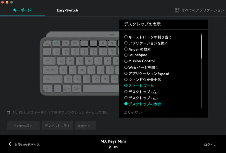This screenshot has width=226, height=153.
Task: Select the highlighted F4 key on keyboard
Action: pos(84,43)
